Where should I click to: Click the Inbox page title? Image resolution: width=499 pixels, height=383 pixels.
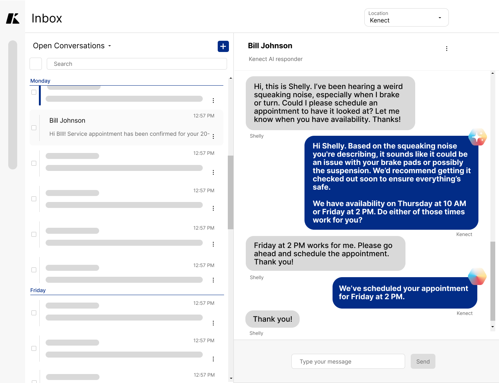[47, 18]
